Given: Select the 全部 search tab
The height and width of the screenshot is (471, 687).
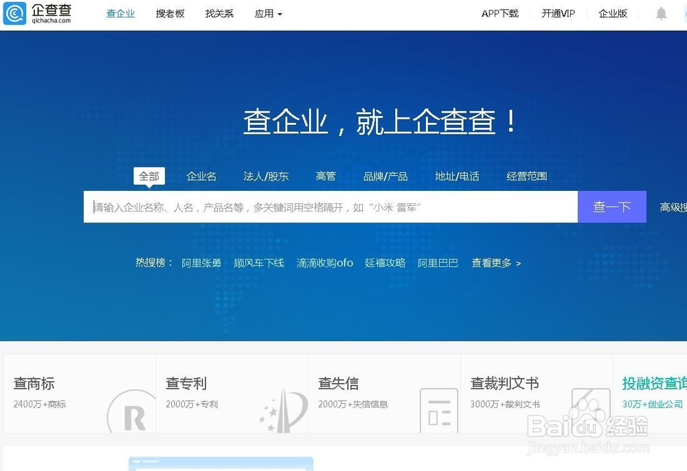Looking at the screenshot, I should 149,176.
